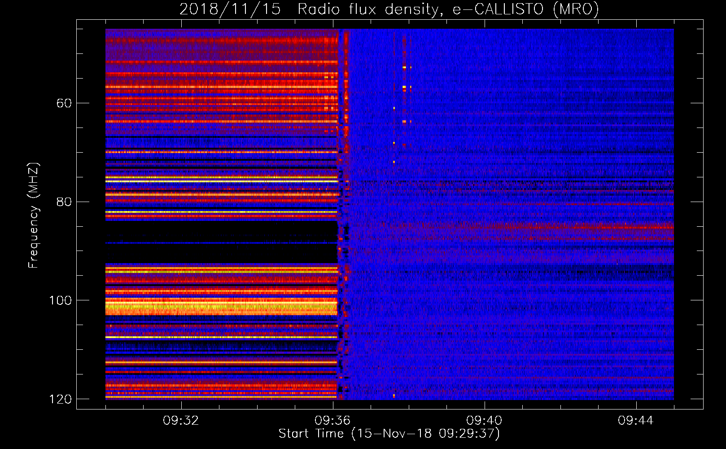Click the black band between 80 and 100 MHz
Image resolution: width=726 pixels, height=449 pixels.
(221, 242)
